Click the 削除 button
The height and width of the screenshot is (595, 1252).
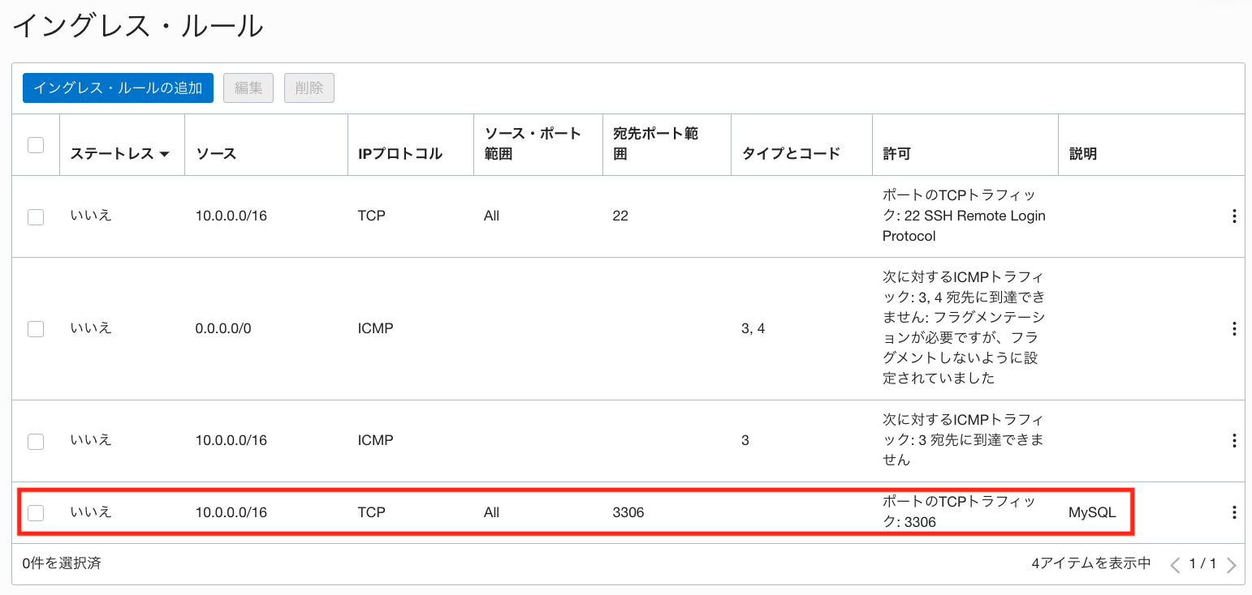(309, 88)
